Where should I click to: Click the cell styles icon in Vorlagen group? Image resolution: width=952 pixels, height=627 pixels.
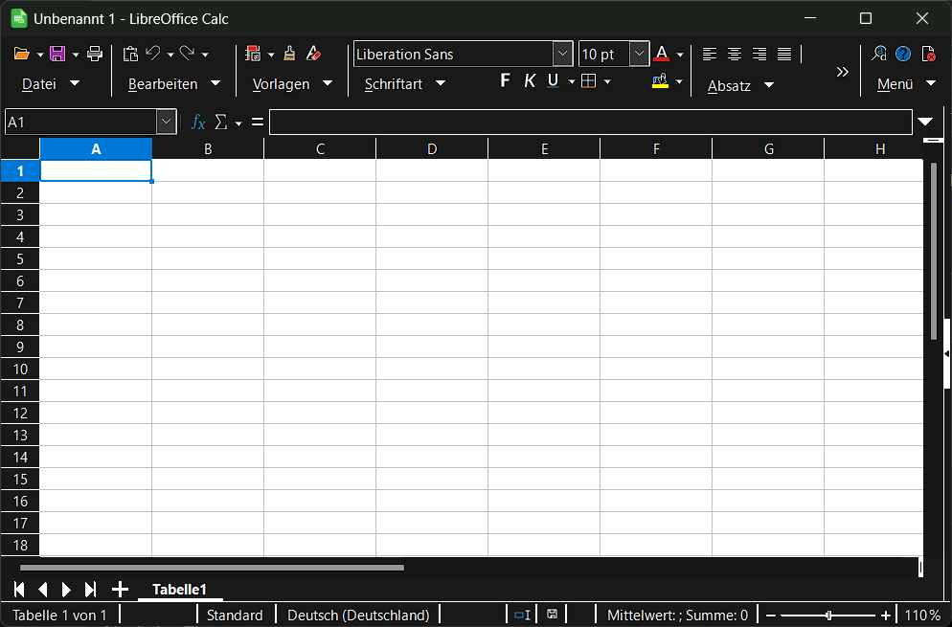(x=253, y=54)
